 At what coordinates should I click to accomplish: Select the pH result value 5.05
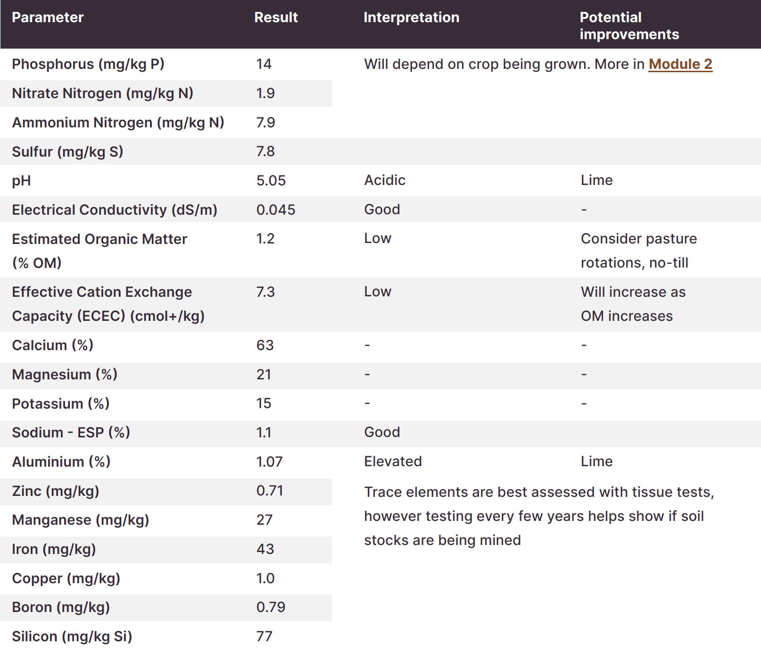271,180
